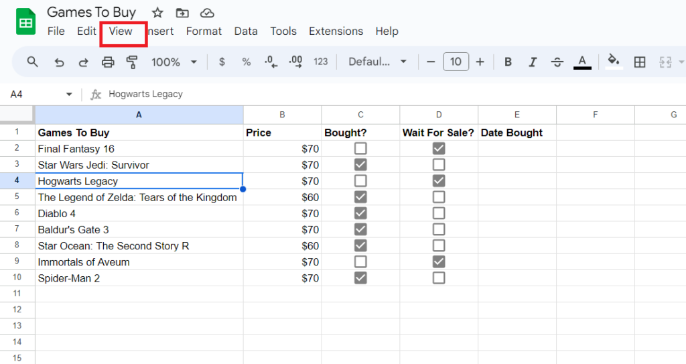Select column B header
This screenshot has width=686, height=364.
point(282,115)
